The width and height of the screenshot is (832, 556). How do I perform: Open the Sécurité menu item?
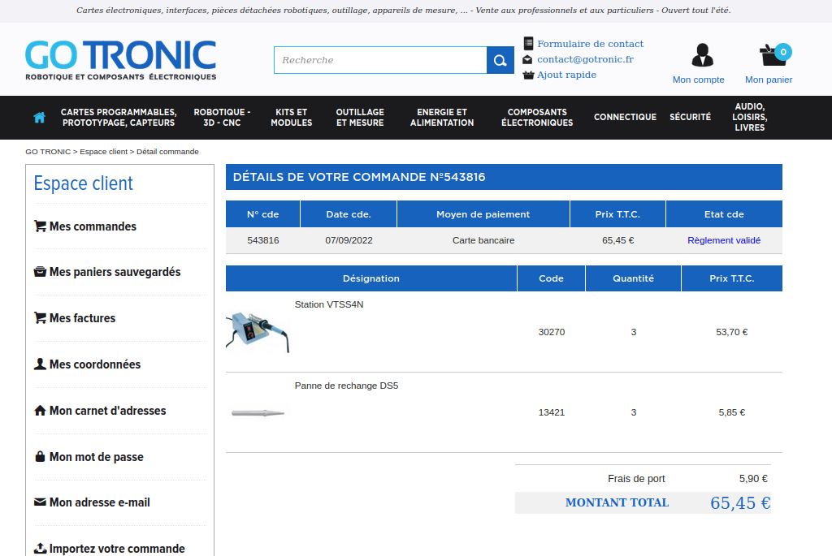pos(690,118)
